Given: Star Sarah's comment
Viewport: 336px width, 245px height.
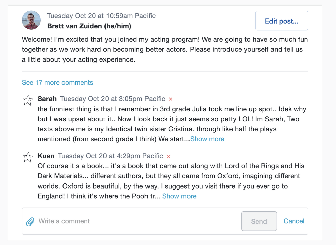Looking at the screenshot, I should (x=28, y=100).
